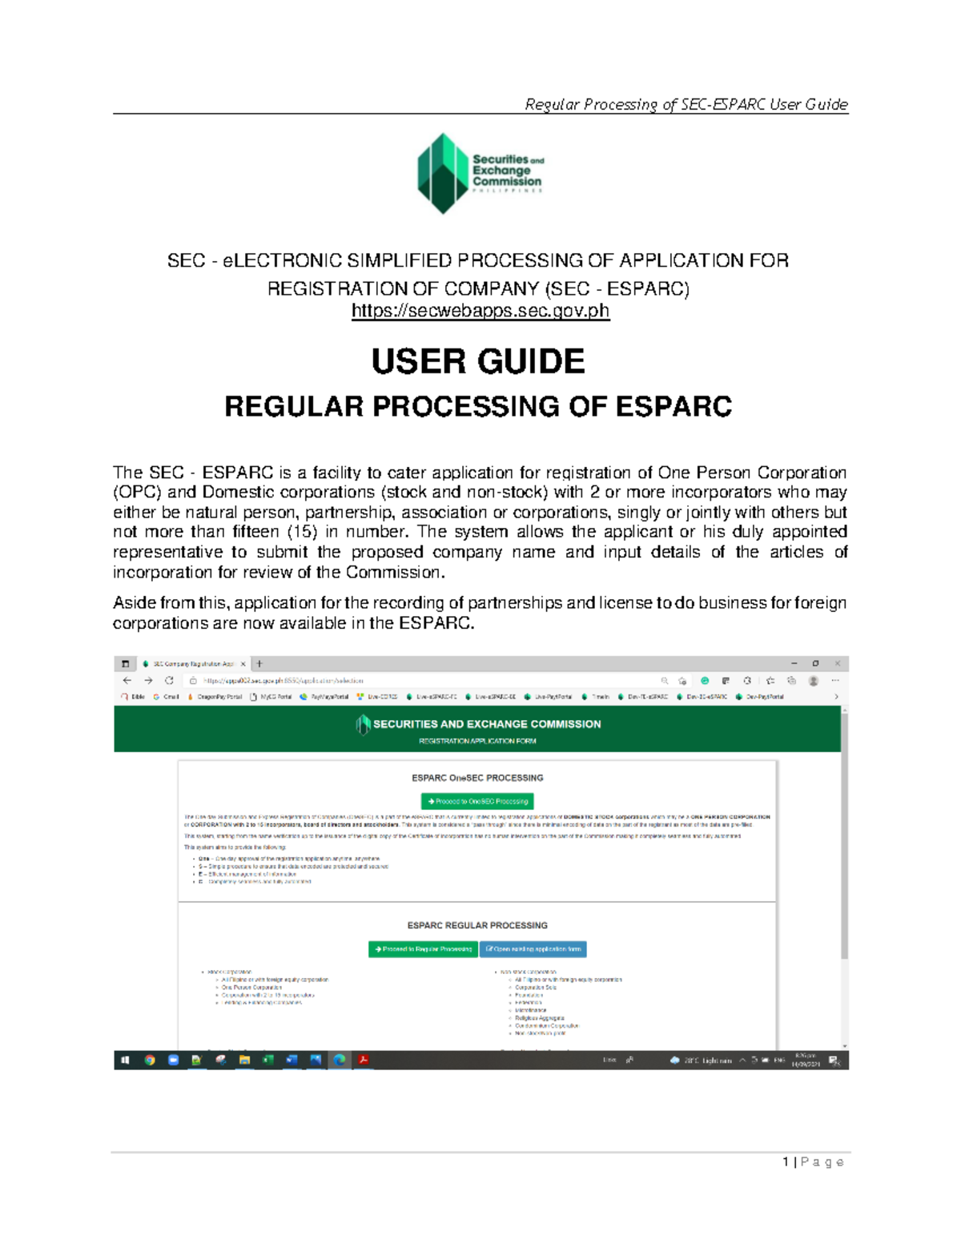This screenshot has width=961, height=1244.
Task: Close the SEC Company Registration tab
Action: (x=243, y=664)
